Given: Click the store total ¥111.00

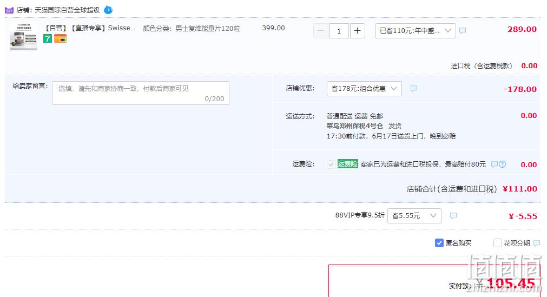Looking at the screenshot, I should (520, 189).
